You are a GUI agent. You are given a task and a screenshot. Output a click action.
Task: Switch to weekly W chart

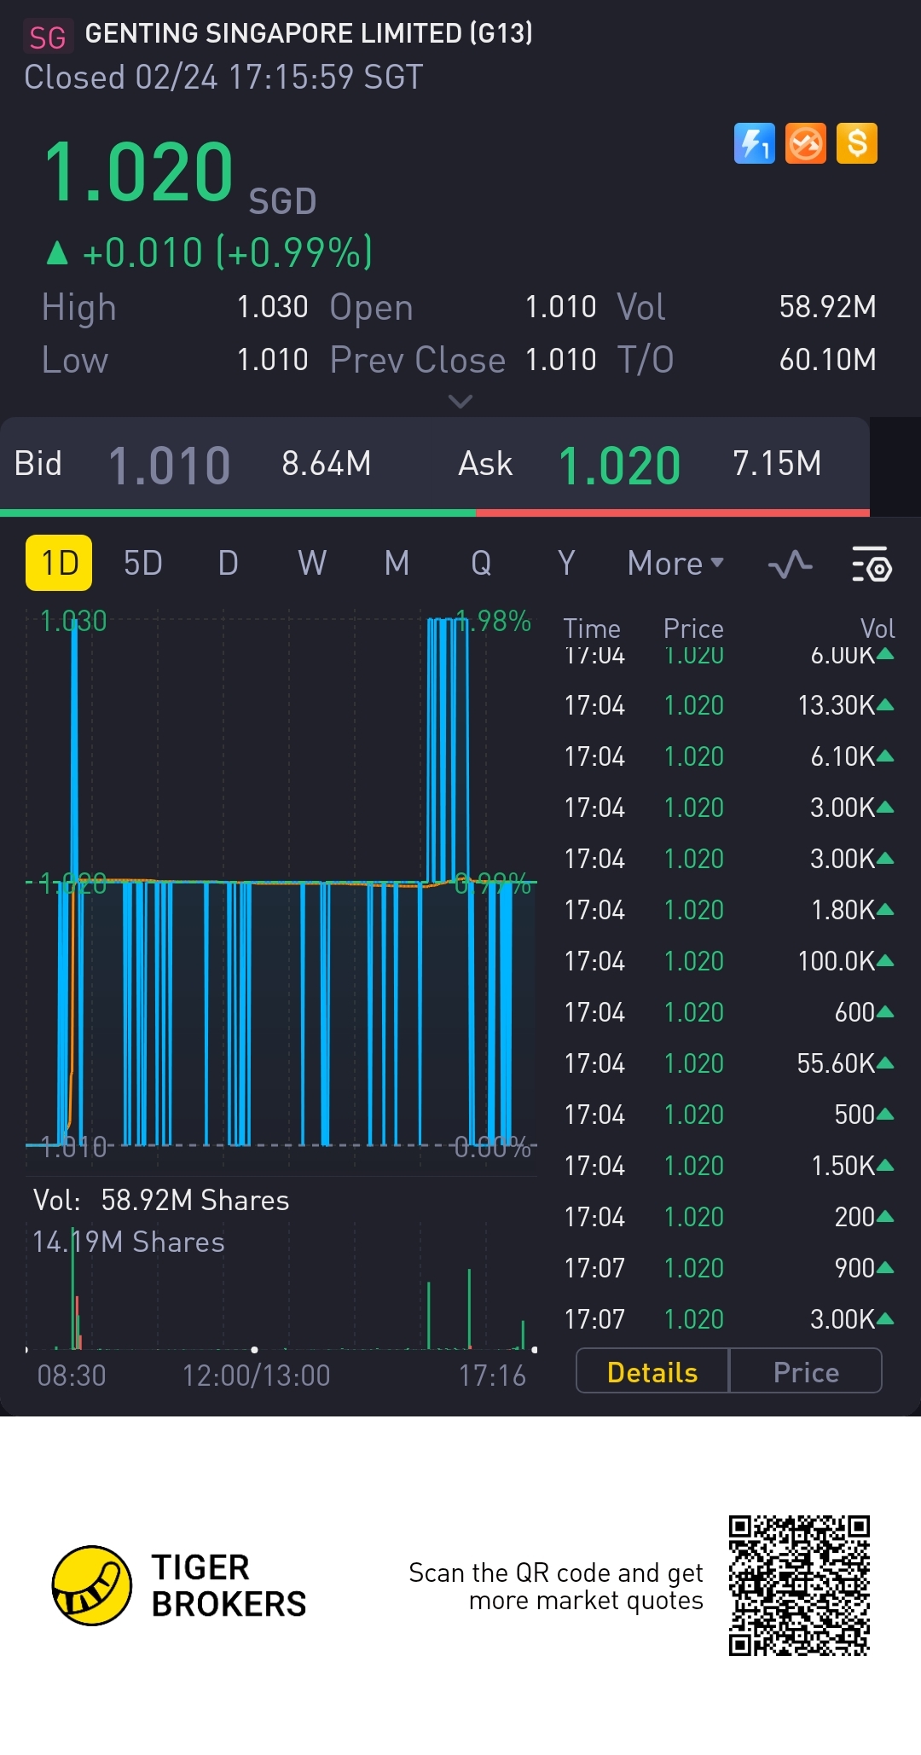(312, 564)
